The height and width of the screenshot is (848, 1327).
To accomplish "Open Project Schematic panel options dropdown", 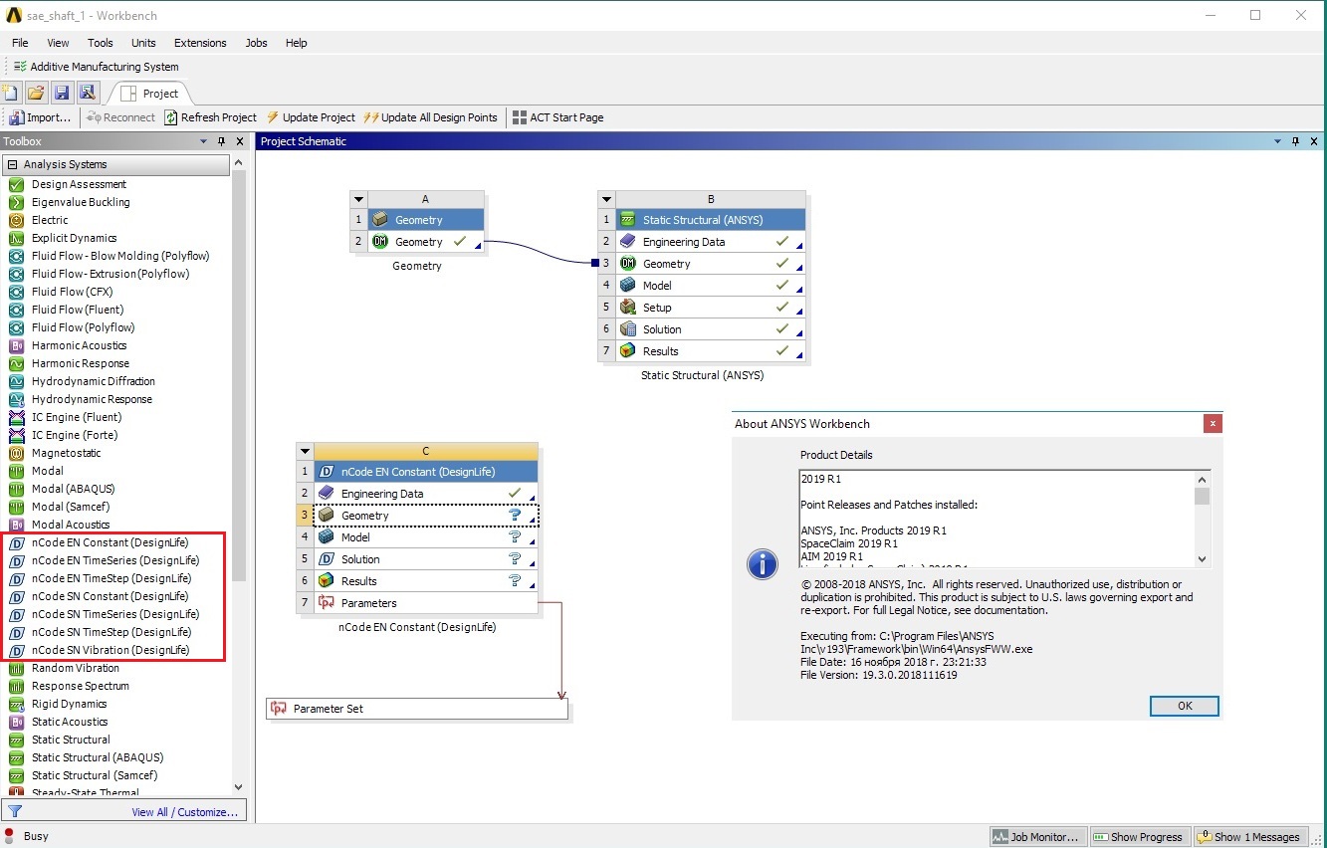I will click(x=1278, y=141).
